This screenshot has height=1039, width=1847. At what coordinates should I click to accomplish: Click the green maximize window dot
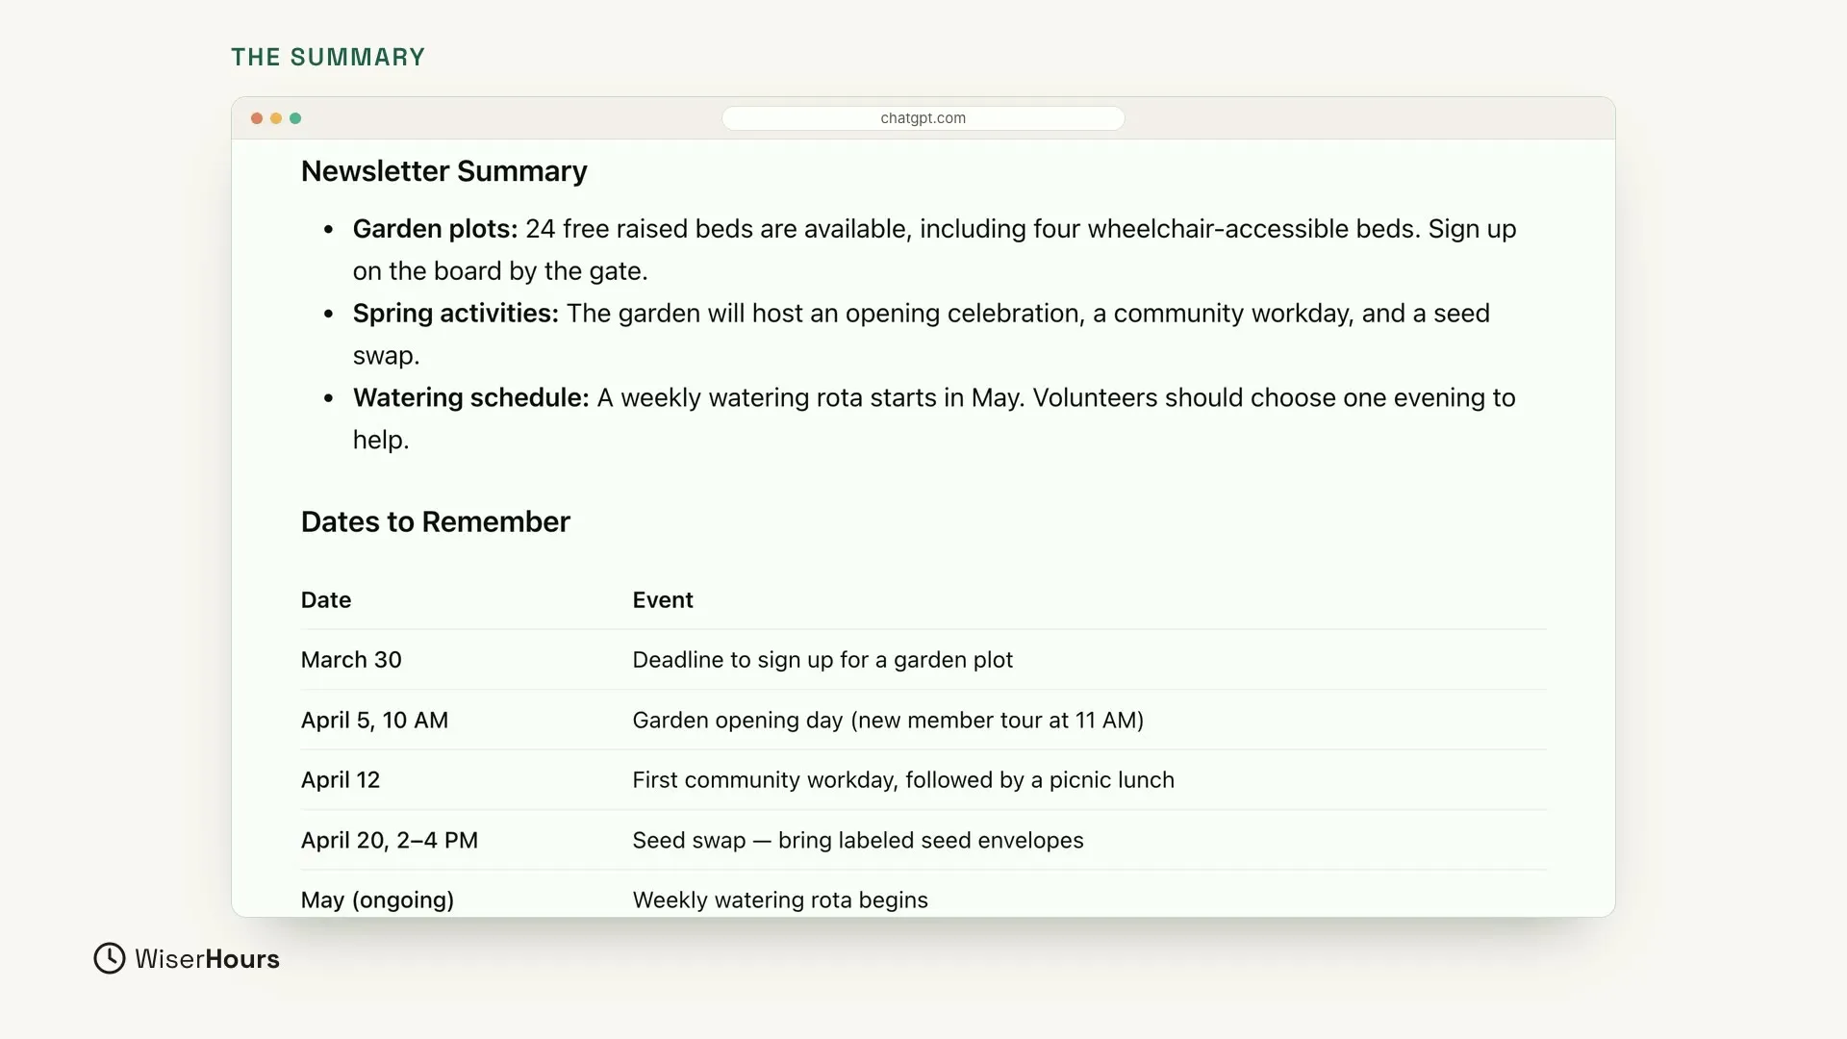click(295, 118)
